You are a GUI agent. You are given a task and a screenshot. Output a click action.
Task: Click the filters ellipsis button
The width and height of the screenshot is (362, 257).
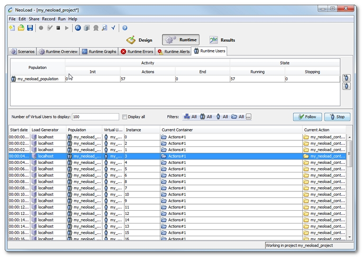click(x=248, y=117)
